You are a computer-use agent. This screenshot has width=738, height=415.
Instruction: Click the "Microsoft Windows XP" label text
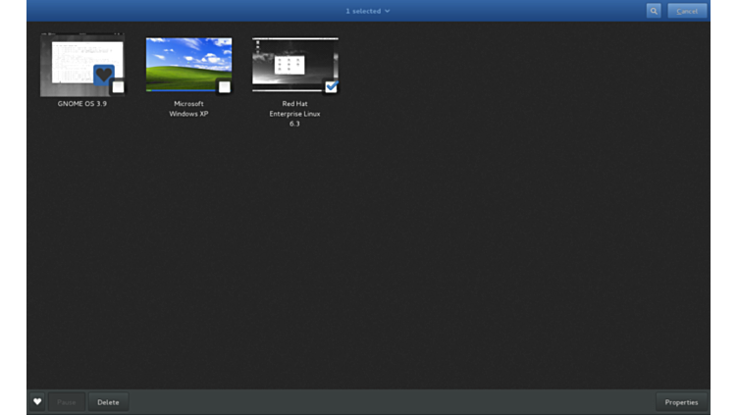click(188, 108)
